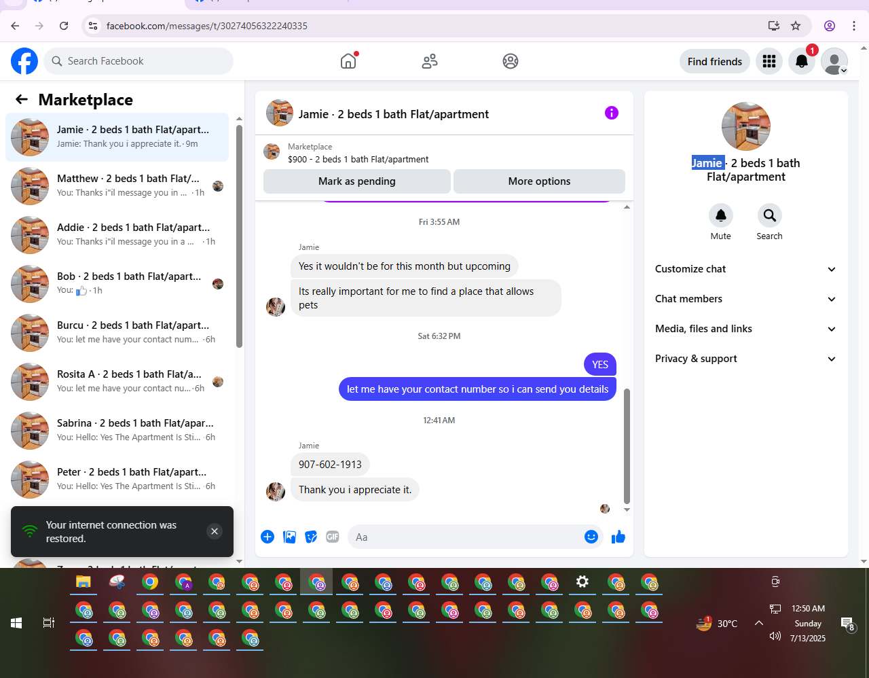Open Addie conversation in the list

(117, 234)
